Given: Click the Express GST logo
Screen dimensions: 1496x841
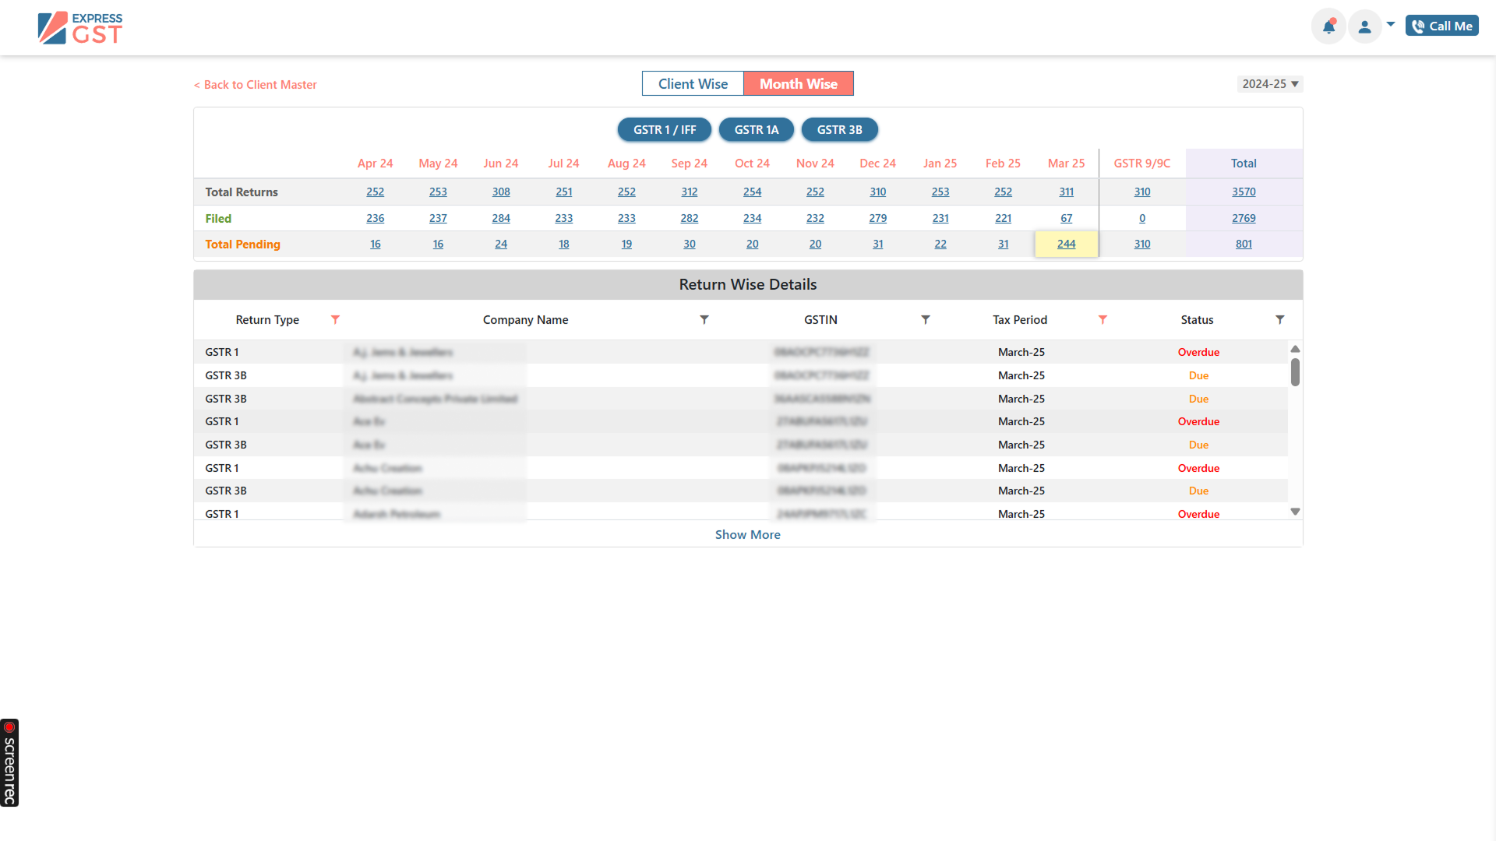Looking at the screenshot, I should pyautogui.click(x=79, y=27).
